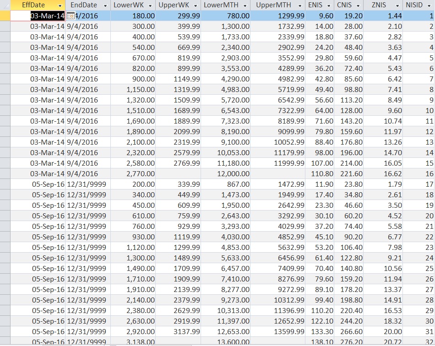Open CNIS column filter dropdown
Viewport: 435px width, 346px height.
(x=358, y=5)
